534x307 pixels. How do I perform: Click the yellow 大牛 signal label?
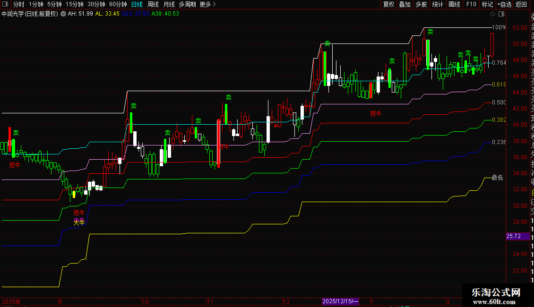[x=79, y=222]
